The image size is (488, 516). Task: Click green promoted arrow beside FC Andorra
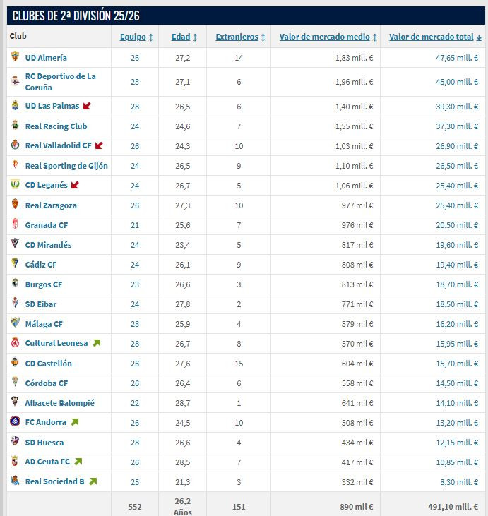(75, 422)
